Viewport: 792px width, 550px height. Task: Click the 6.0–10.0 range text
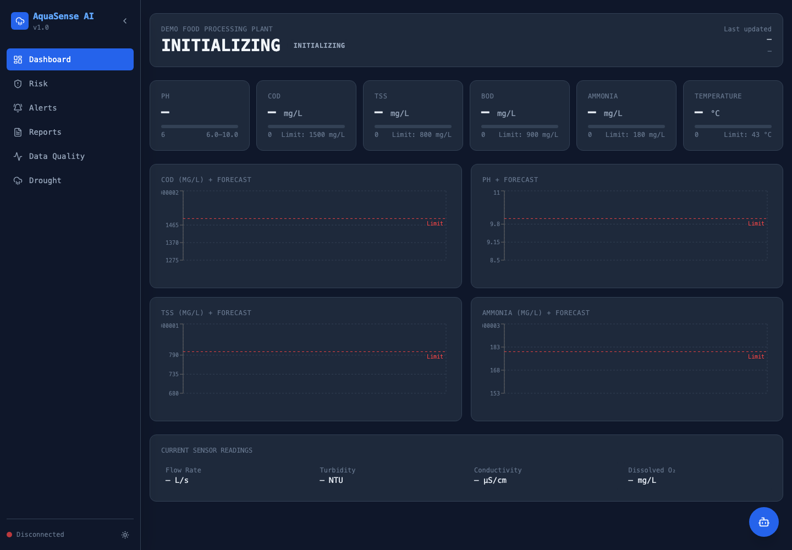click(222, 135)
